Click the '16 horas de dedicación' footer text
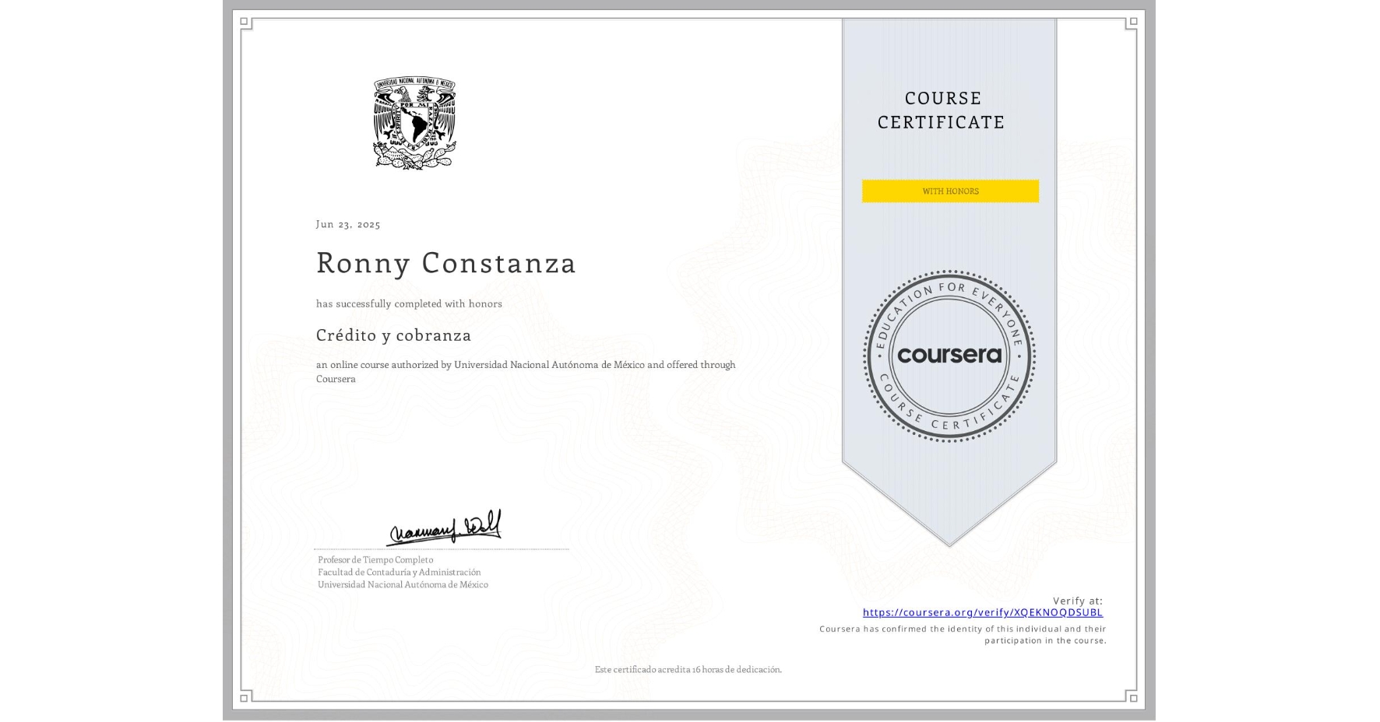The image size is (1380, 722). coord(688,669)
